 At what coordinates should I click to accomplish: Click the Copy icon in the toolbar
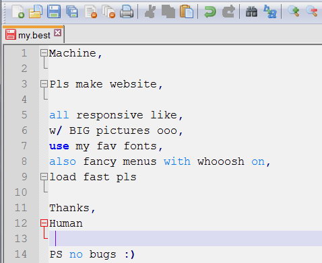(x=168, y=11)
